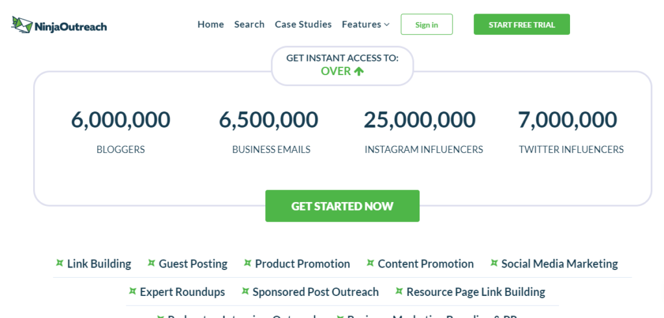Click the ninja star icon beside Product Promotion

click(248, 263)
